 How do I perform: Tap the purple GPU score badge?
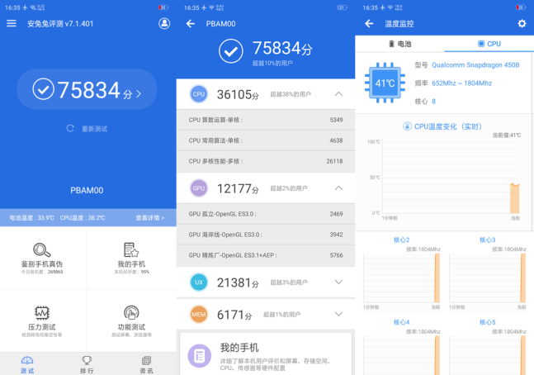point(199,188)
